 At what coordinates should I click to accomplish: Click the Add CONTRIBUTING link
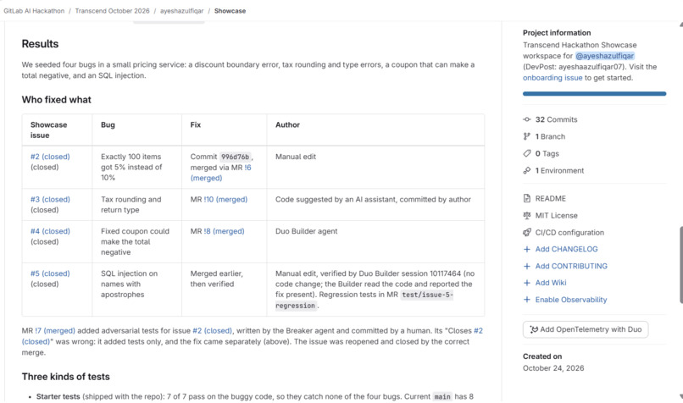(x=571, y=266)
